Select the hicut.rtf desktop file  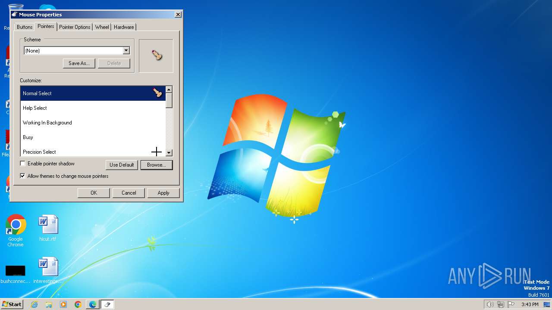(48, 228)
